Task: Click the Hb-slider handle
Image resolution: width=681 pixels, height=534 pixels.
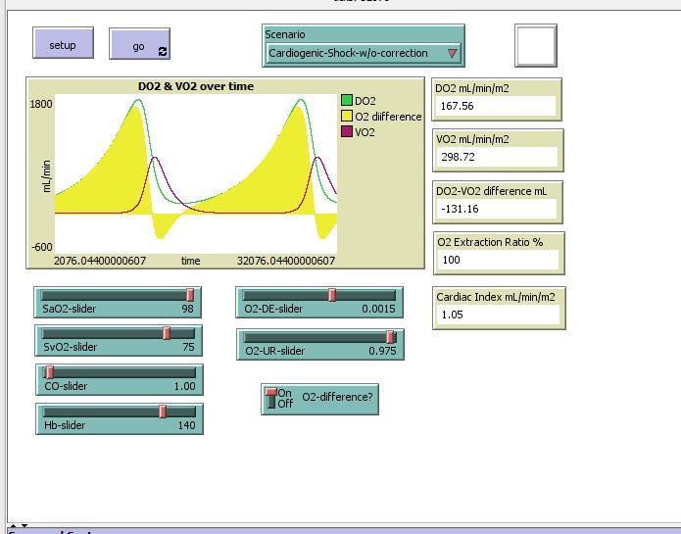Action: coord(163,412)
